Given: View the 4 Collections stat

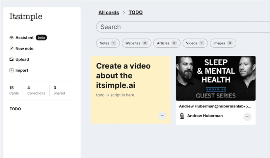Looking at the screenshot, I should 35,90.
